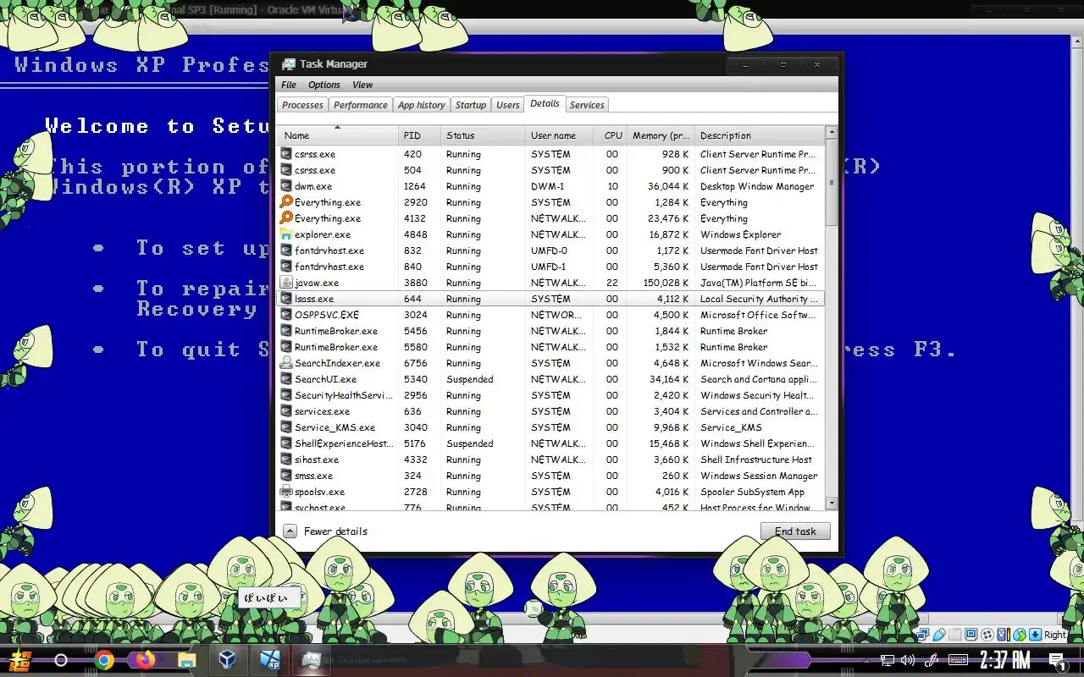Launch Firefox from the taskbar
This screenshot has width=1084, height=677.
[145, 660]
